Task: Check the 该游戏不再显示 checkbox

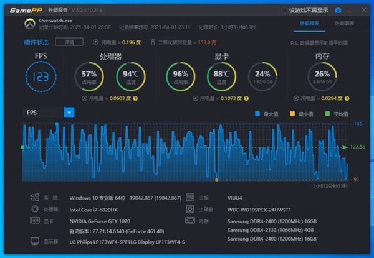Action: 285,11
